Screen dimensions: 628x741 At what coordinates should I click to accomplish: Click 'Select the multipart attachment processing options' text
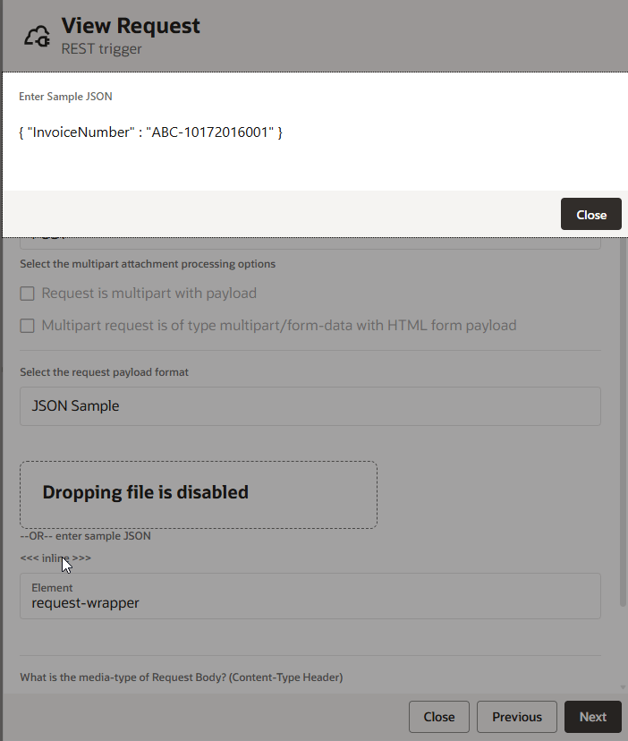pyautogui.click(x=148, y=264)
